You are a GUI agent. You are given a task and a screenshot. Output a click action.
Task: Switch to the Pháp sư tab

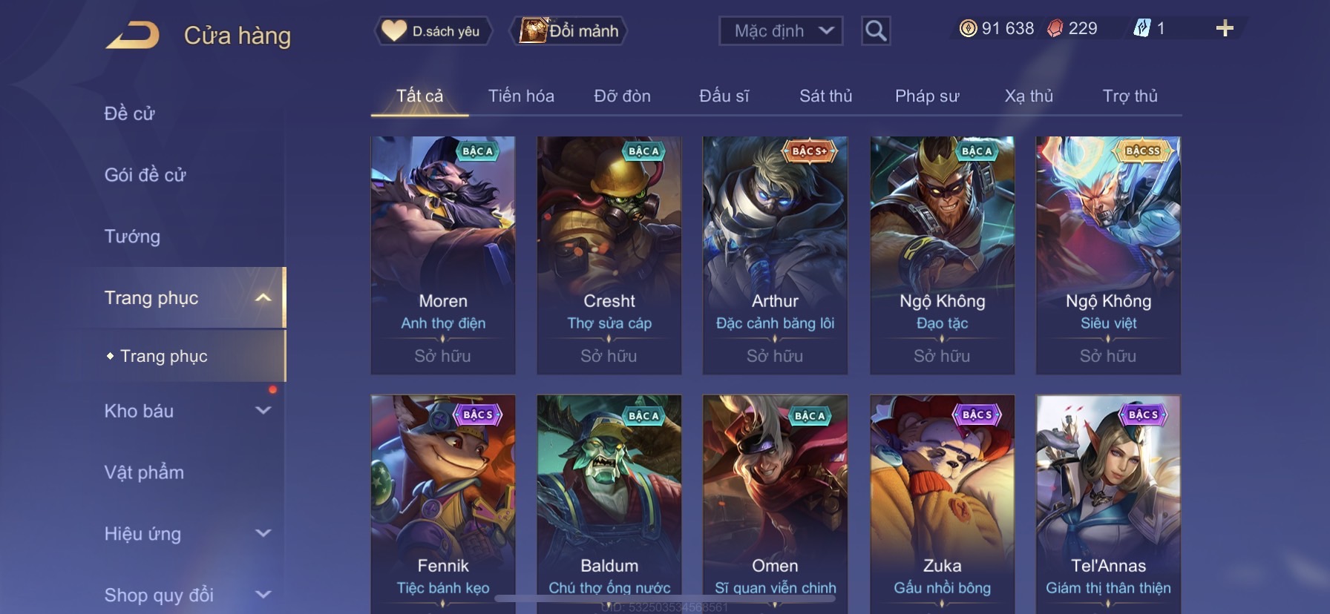pyautogui.click(x=927, y=96)
